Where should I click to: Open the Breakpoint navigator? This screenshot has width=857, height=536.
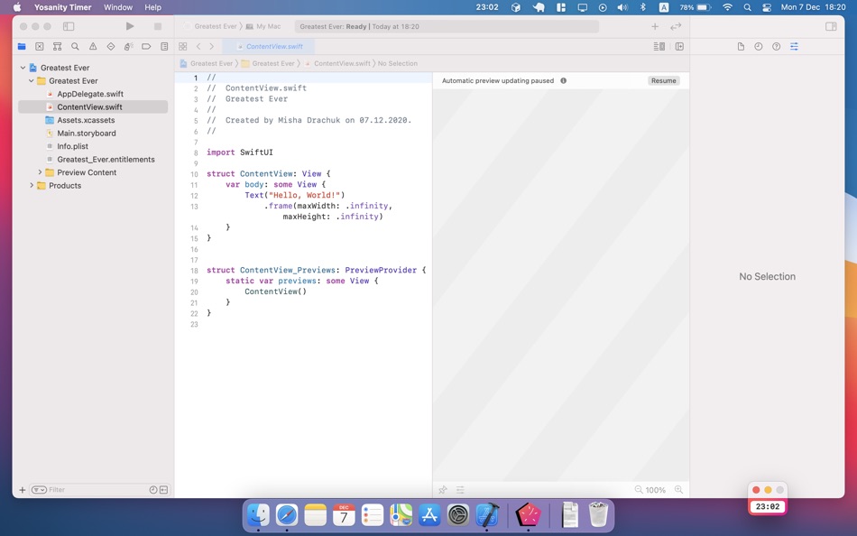(x=146, y=47)
